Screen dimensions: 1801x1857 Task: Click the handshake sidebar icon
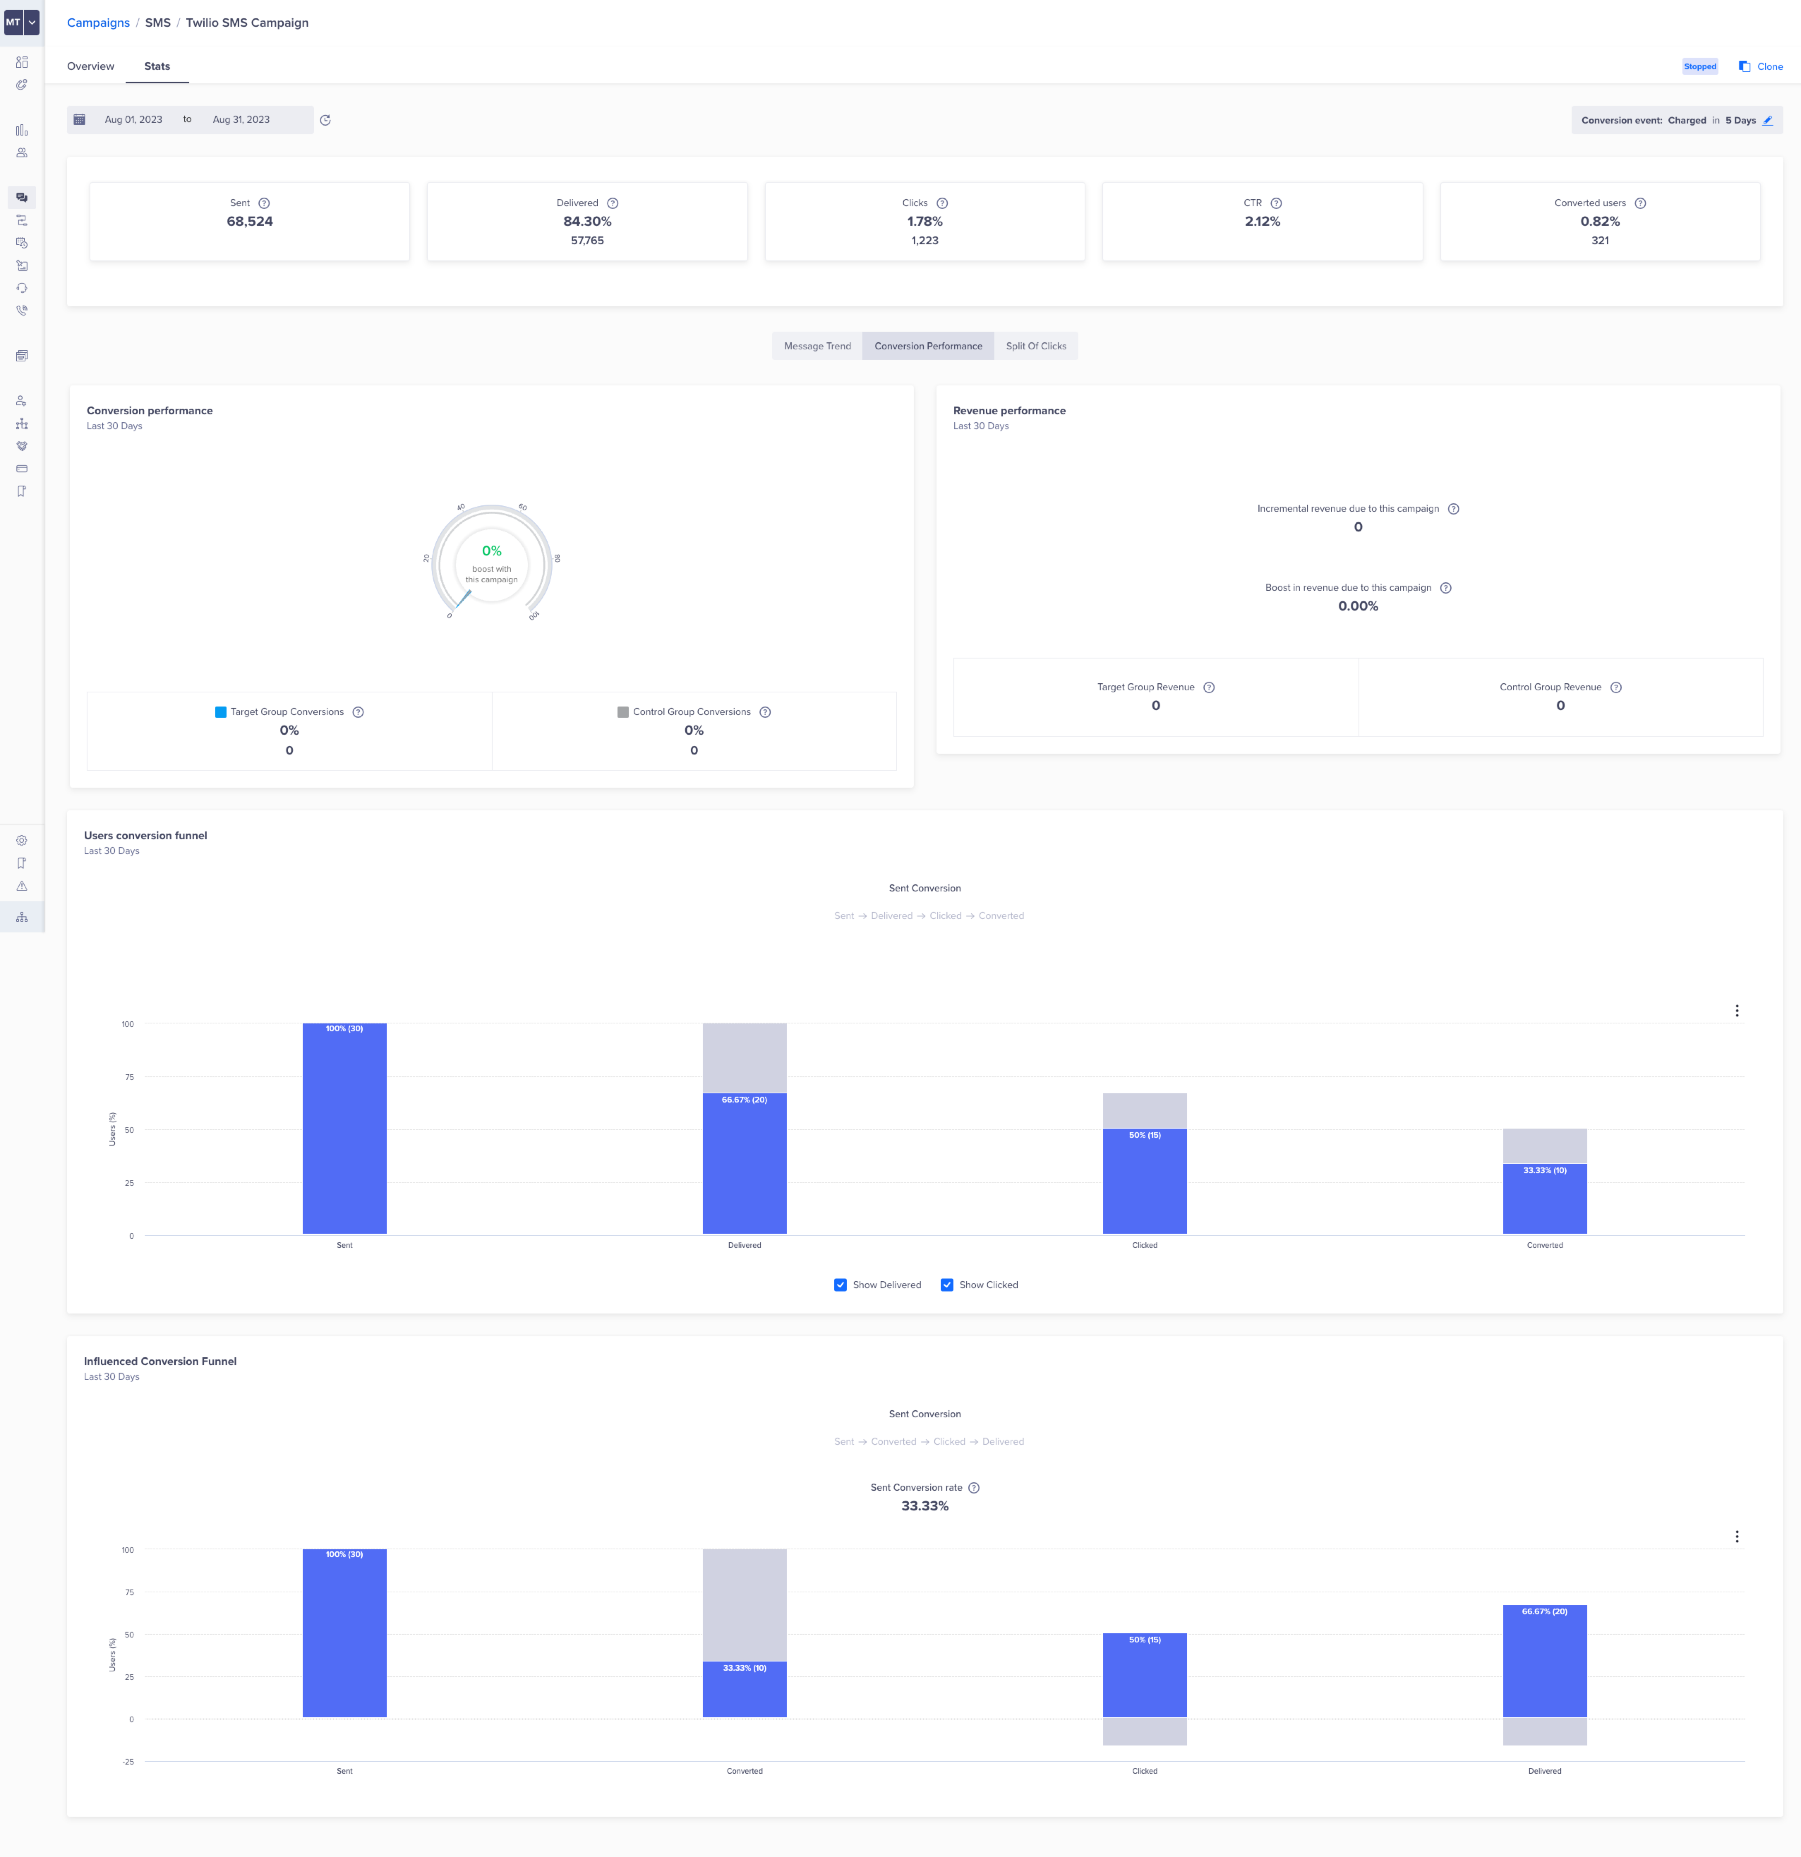[x=22, y=446]
